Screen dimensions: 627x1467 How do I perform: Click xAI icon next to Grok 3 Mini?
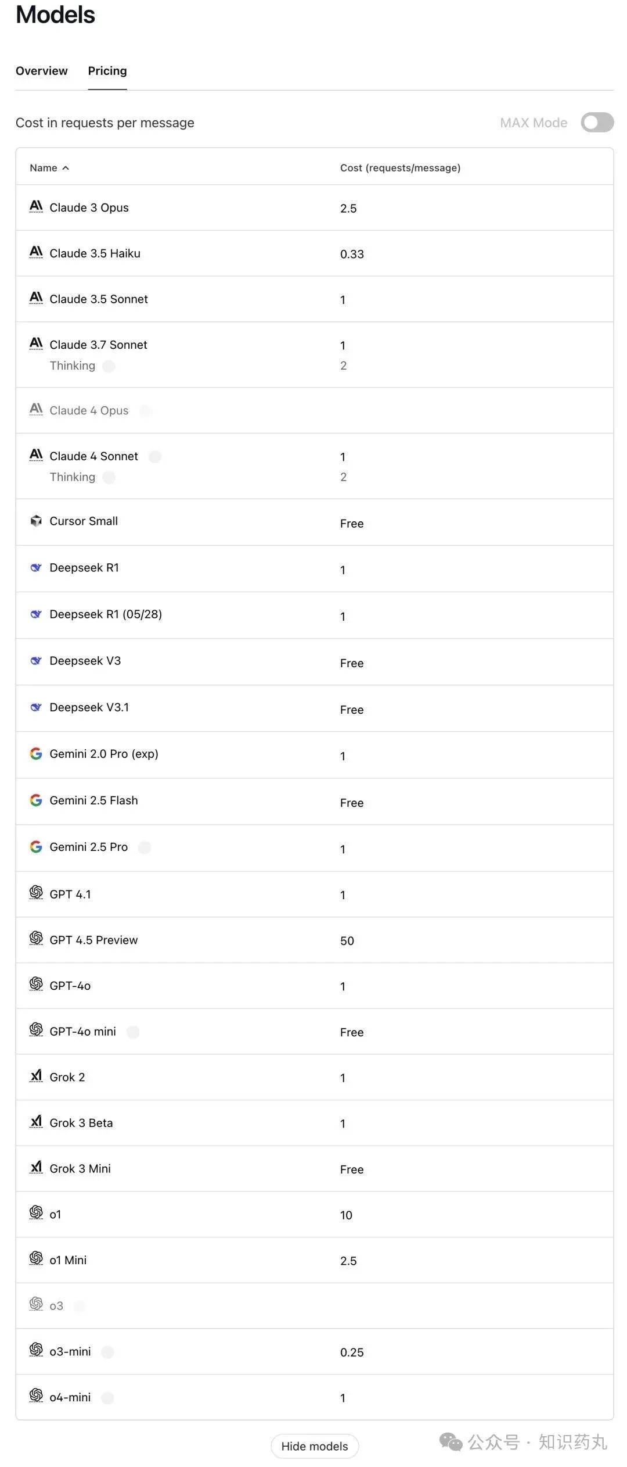tap(36, 1167)
